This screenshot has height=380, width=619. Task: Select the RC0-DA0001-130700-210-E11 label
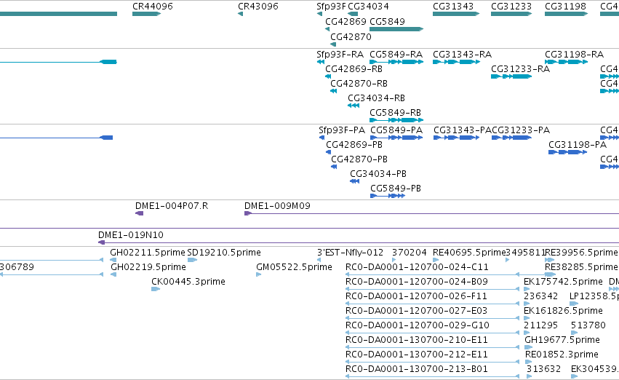pyautogui.click(x=417, y=340)
